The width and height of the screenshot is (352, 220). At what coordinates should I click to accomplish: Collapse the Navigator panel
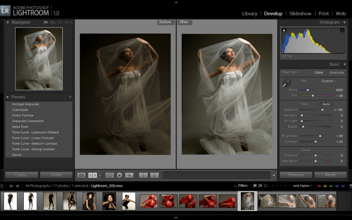(7, 22)
